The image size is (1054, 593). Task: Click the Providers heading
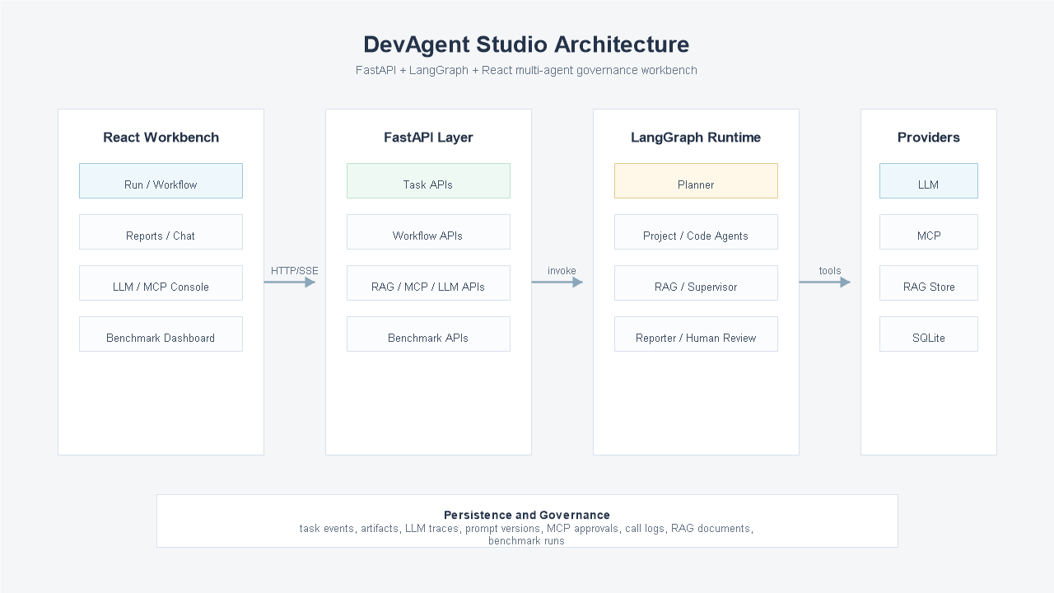[929, 138]
